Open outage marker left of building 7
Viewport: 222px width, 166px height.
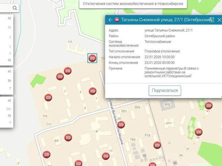pos(48,98)
